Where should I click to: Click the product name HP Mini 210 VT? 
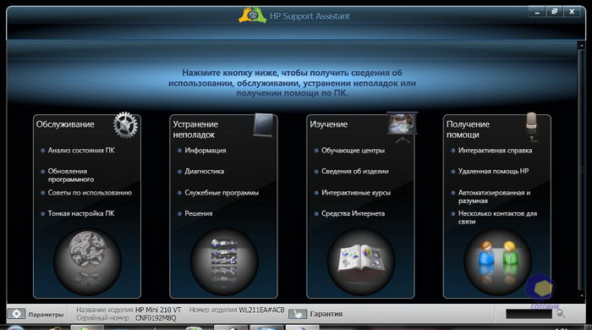[158, 310]
